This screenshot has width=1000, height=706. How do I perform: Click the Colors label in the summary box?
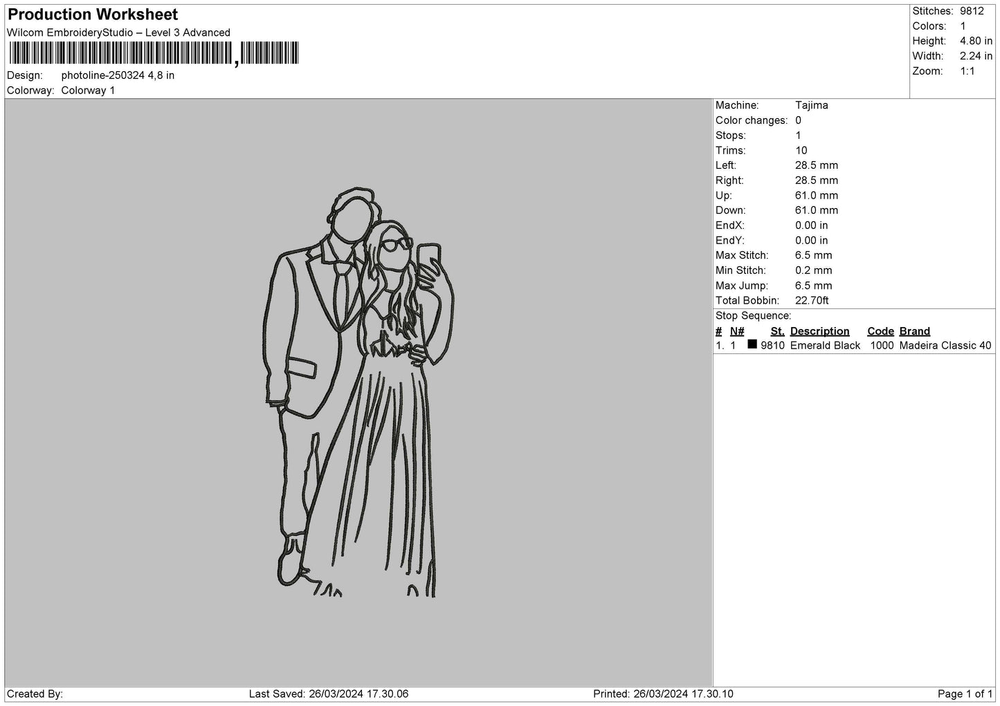(929, 26)
